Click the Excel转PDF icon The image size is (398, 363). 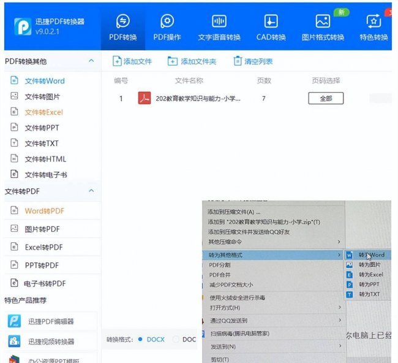(14, 246)
